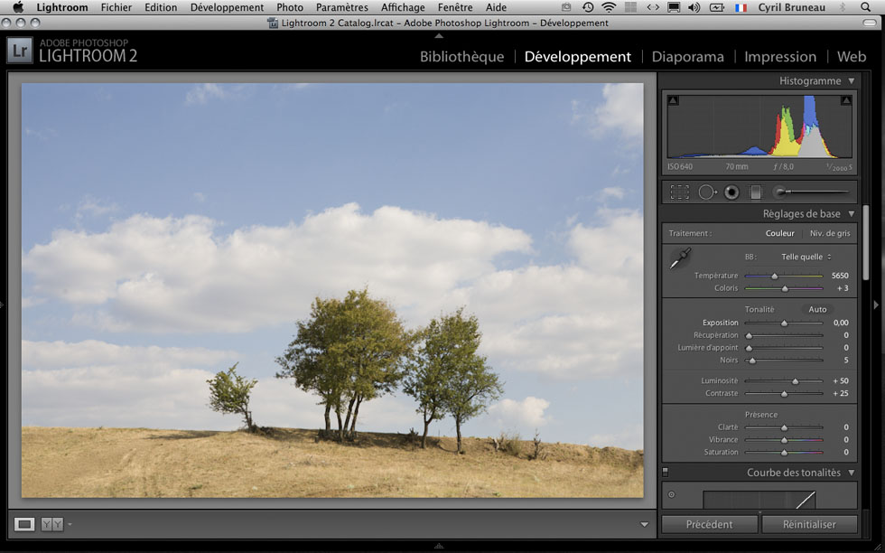Open the Aide menu
The height and width of the screenshot is (553, 885).
click(496, 7)
